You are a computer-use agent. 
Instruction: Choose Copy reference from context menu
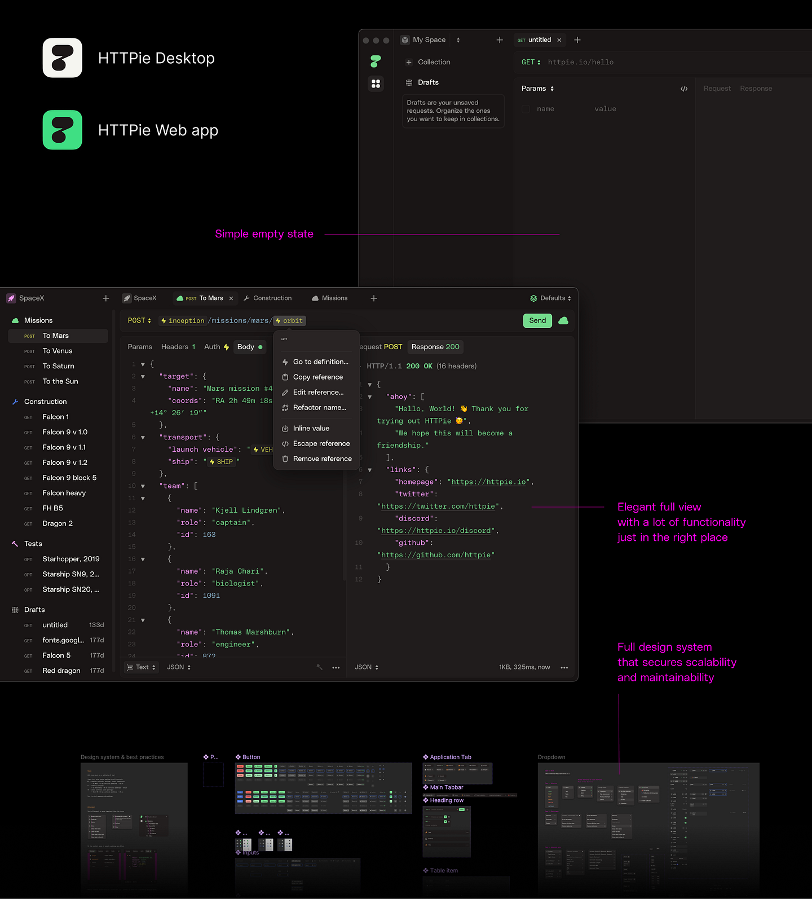pyautogui.click(x=316, y=377)
